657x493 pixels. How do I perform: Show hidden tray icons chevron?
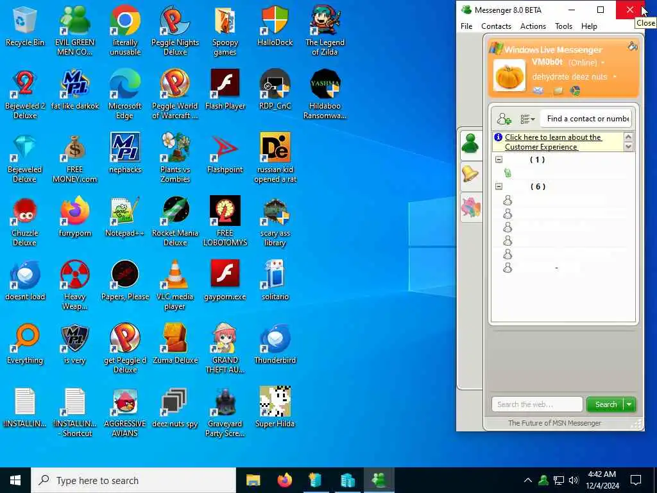528,480
